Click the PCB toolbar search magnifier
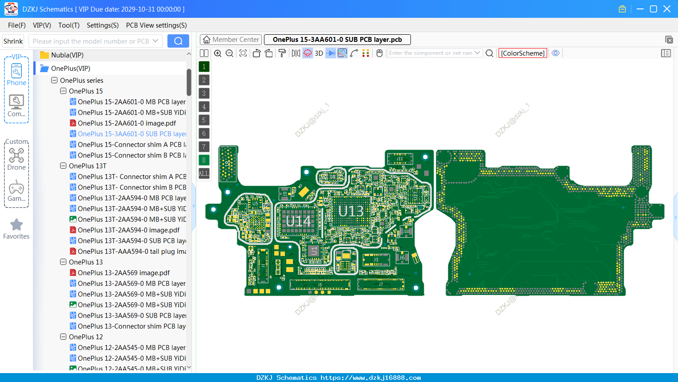The image size is (678, 382). tap(489, 53)
